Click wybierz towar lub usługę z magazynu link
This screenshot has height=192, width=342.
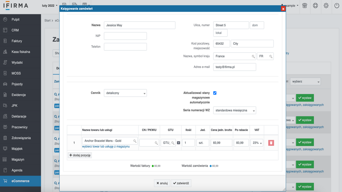click(106, 147)
